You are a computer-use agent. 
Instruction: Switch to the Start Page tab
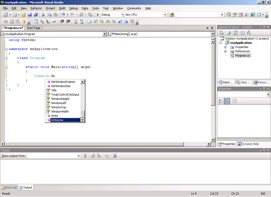point(34,28)
